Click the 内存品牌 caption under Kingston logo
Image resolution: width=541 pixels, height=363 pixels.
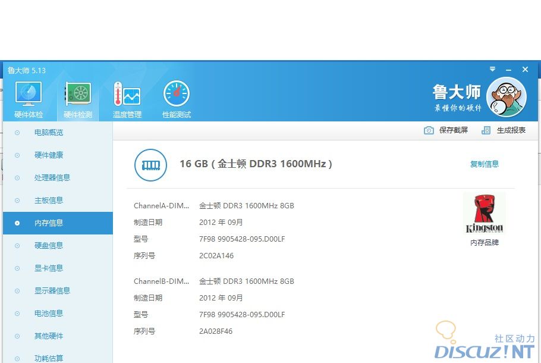pyautogui.click(x=485, y=243)
